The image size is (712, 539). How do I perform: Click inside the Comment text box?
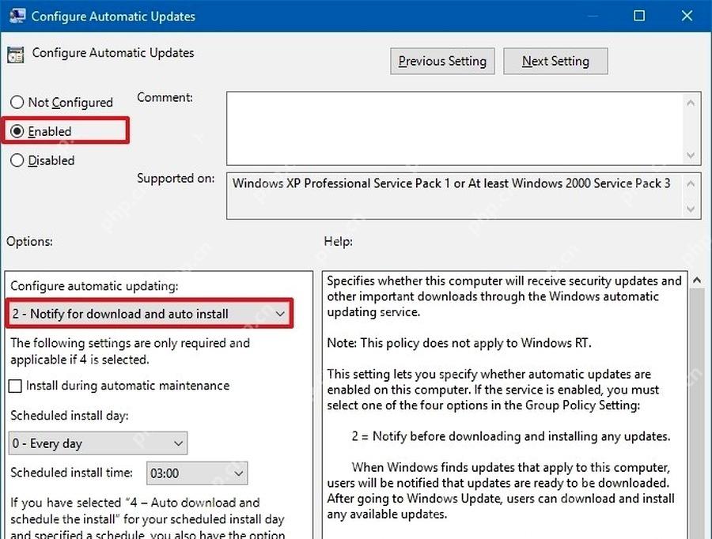click(x=456, y=128)
